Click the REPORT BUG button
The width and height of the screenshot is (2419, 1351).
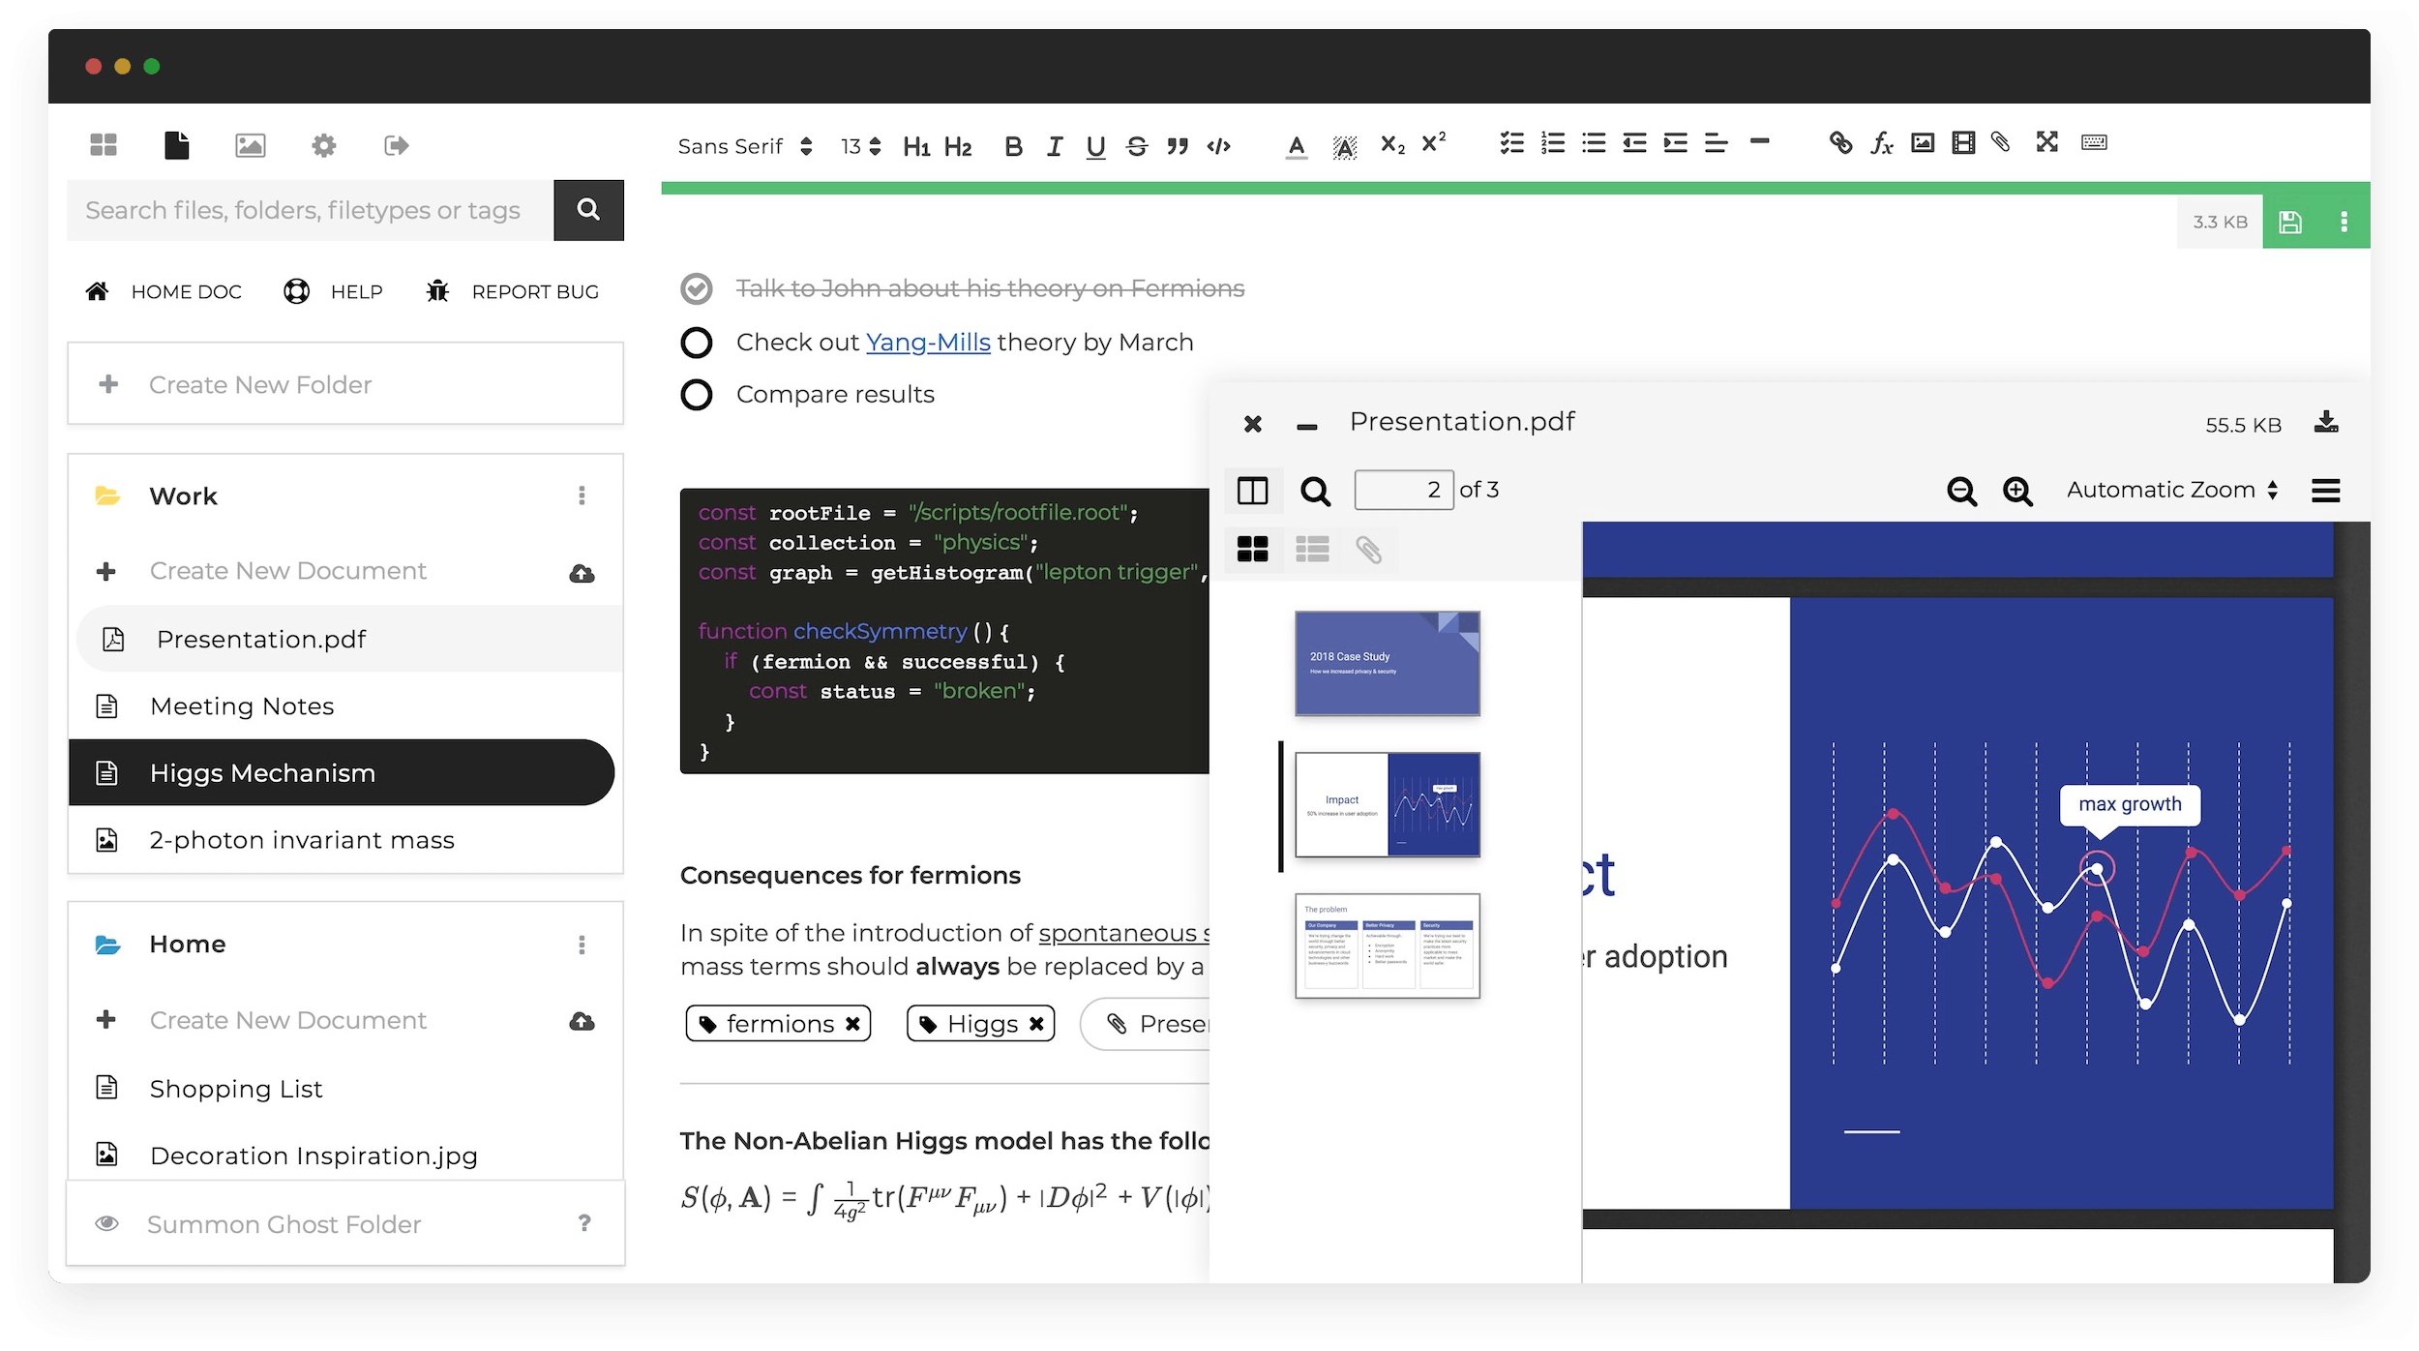[x=513, y=292]
